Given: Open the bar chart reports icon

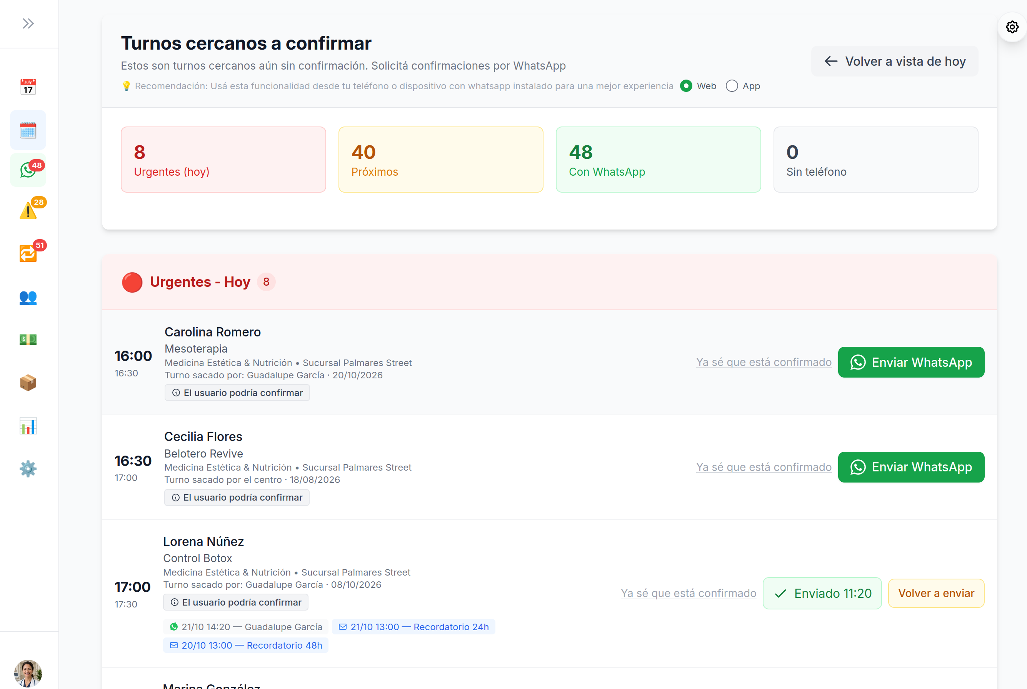Looking at the screenshot, I should pyautogui.click(x=28, y=426).
